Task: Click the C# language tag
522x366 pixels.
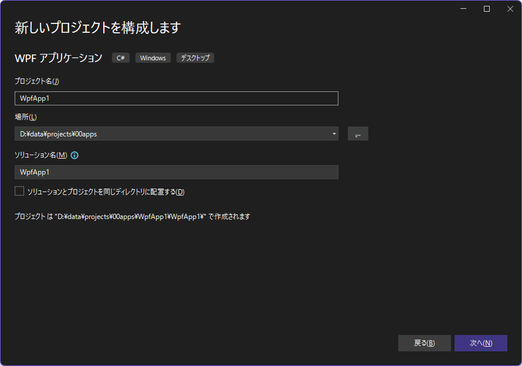Action: coord(120,58)
